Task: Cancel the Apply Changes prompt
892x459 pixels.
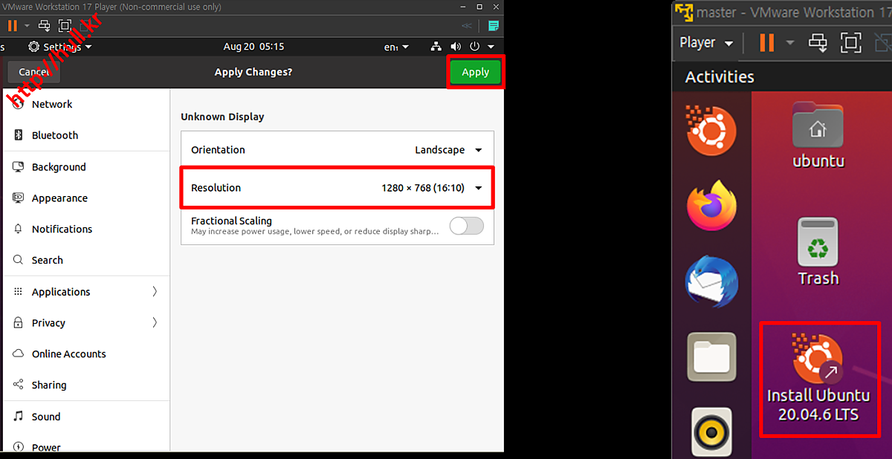Action: [x=33, y=72]
